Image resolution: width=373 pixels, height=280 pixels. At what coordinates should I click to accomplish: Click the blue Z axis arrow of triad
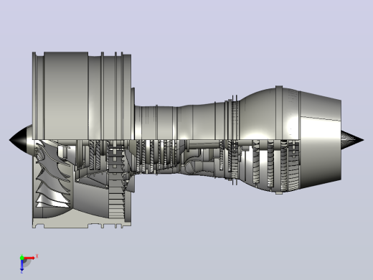pyautogui.click(x=22, y=265)
